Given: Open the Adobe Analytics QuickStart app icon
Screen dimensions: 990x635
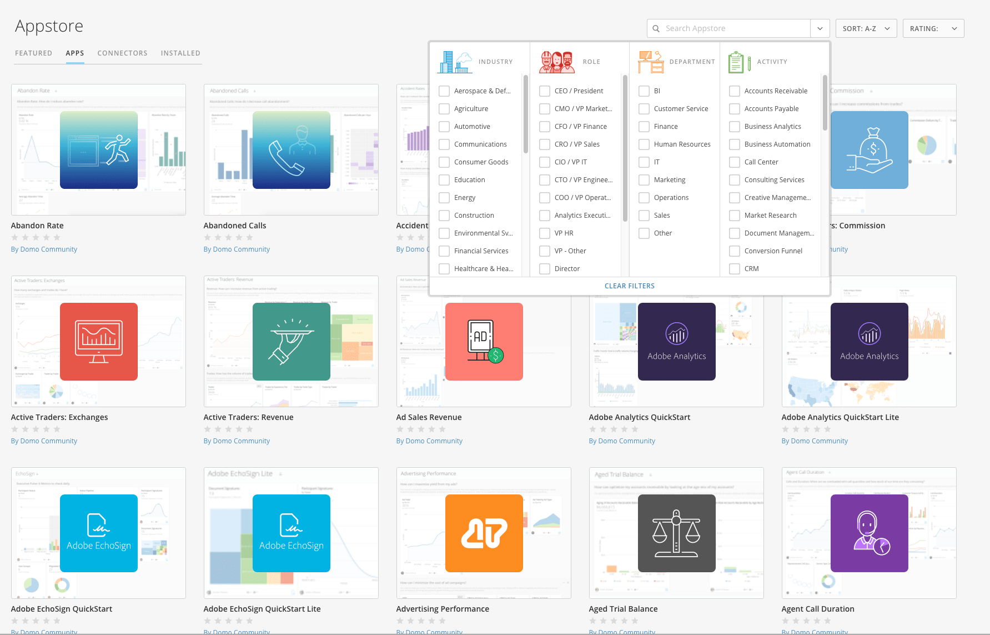Looking at the screenshot, I should click(x=676, y=342).
